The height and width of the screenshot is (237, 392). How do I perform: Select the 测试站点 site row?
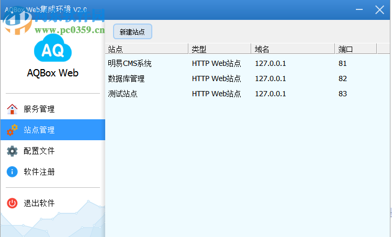click(x=248, y=94)
